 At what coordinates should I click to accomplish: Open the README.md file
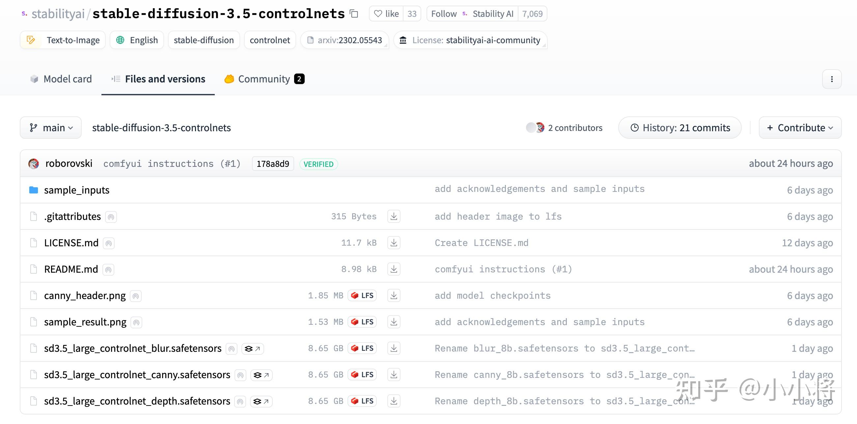(71, 269)
